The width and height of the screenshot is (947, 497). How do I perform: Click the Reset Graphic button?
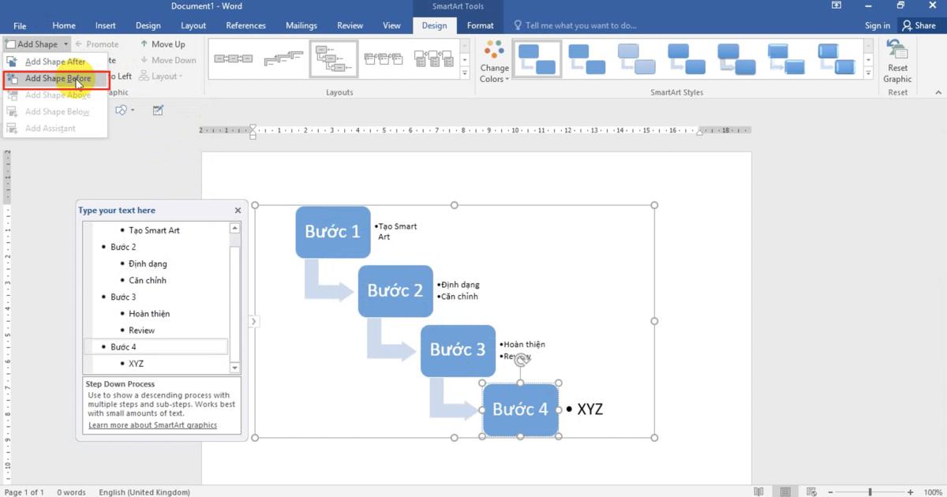click(x=897, y=62)
